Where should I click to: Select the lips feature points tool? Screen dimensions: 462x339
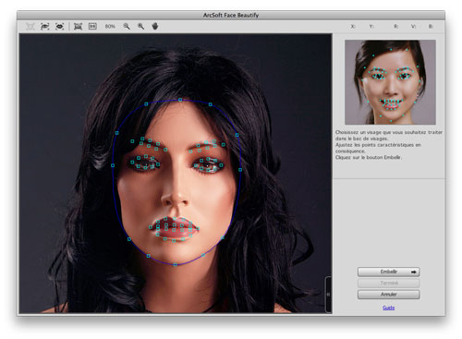coord(59,27)
